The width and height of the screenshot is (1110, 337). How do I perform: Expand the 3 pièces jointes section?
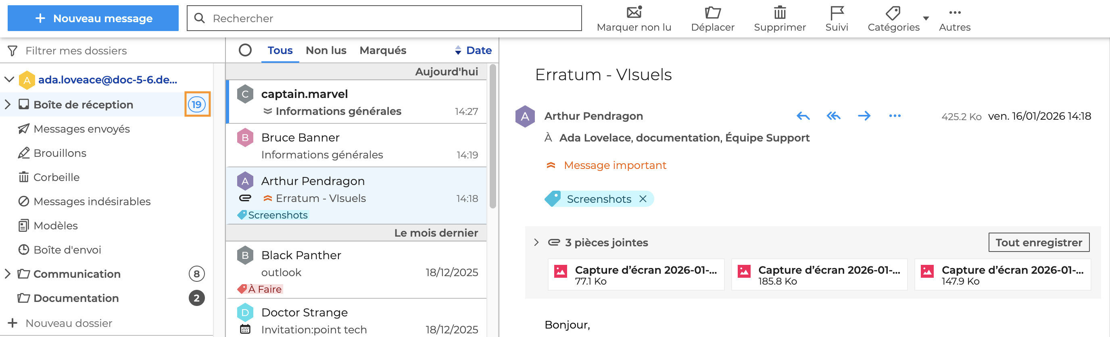coord(536,242)
